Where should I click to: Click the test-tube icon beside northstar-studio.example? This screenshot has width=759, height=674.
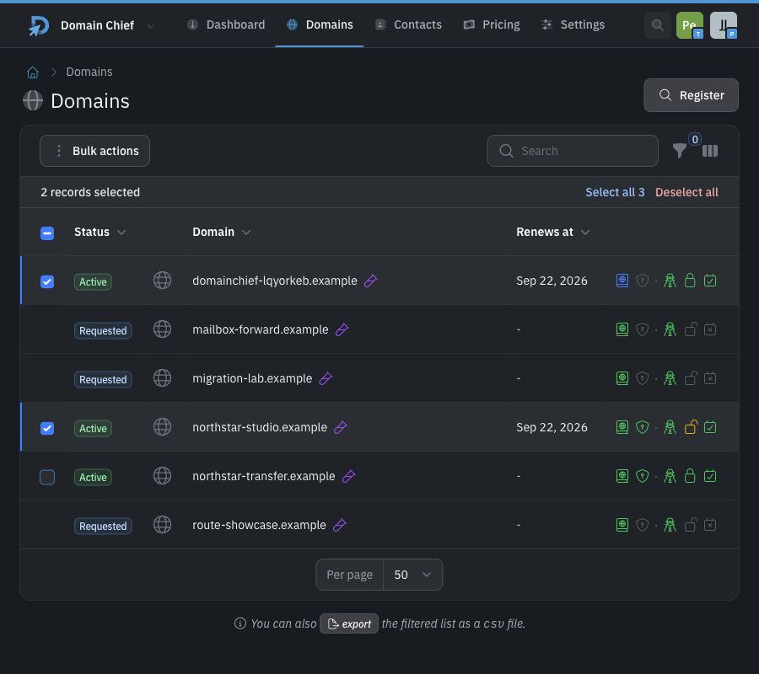tap(341, 427)
